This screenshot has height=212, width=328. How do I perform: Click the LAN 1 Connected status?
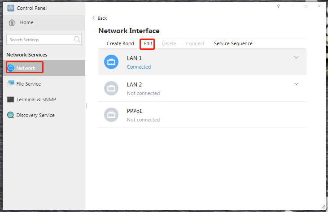(x=139, y=67)
